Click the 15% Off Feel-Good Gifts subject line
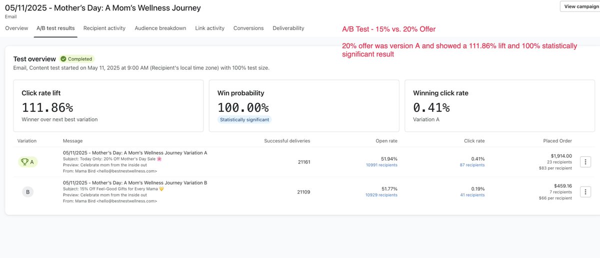Viewport: 600px width, 258px height. tap(114, 189)
